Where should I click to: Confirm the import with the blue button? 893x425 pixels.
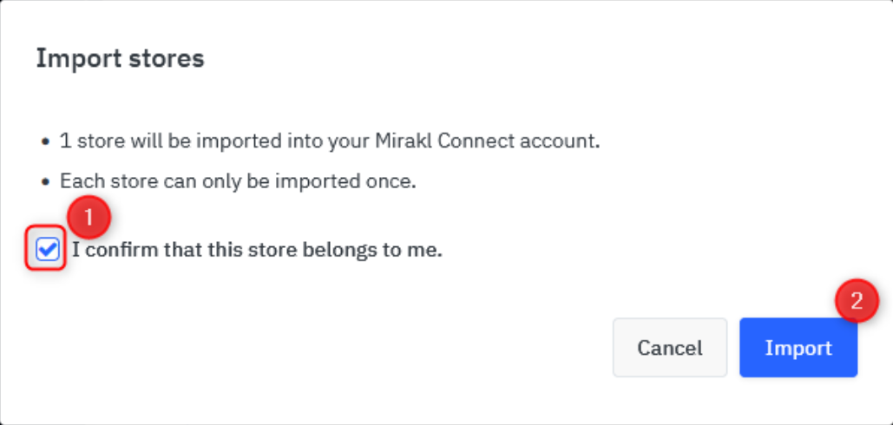pyautogui.click(x=798, y=348)
